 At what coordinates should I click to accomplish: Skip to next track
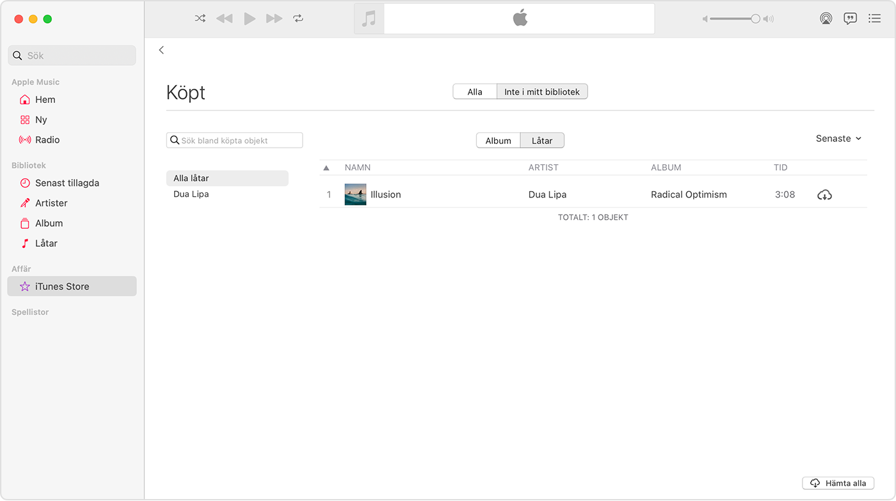click(275, 19)
